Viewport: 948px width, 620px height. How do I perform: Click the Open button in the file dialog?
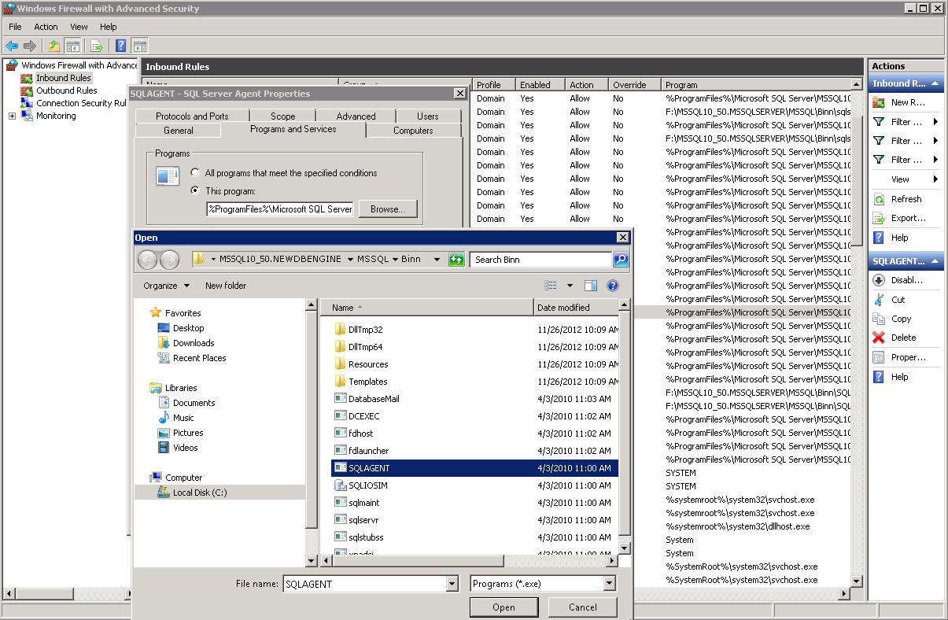coord(504,607)
